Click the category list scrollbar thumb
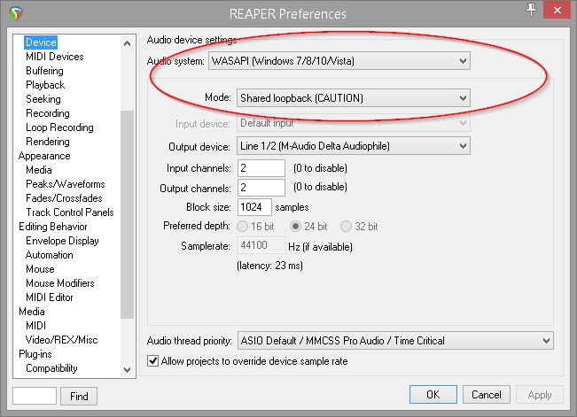The height and width of the screenshot is (417, 577). 128,214
